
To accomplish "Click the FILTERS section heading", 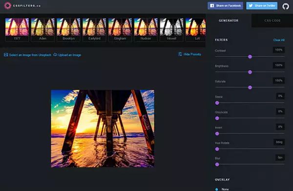I will tap(221, 40).
